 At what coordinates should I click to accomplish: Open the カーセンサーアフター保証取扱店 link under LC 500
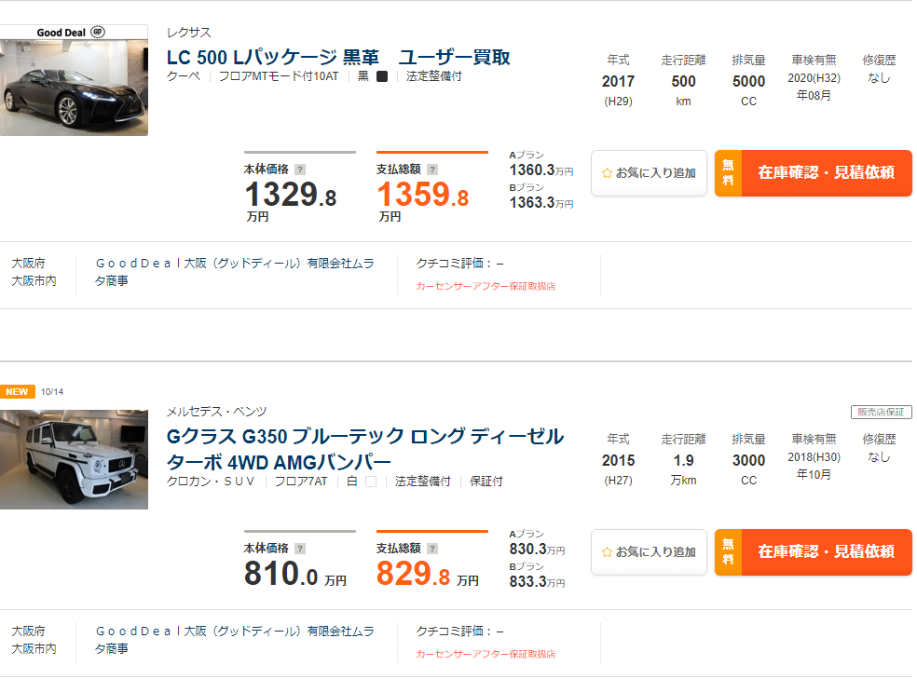[486, 287]
